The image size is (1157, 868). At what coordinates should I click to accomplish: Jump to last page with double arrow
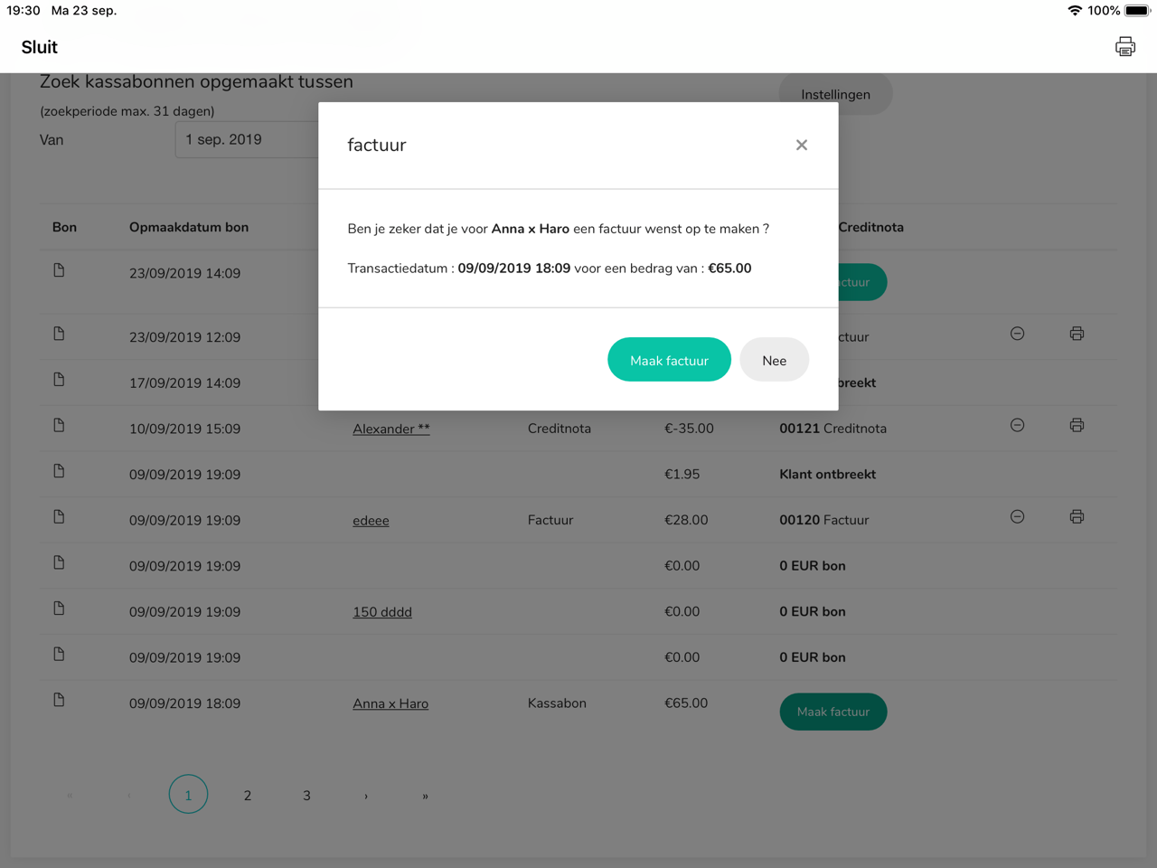coord(425,796)
